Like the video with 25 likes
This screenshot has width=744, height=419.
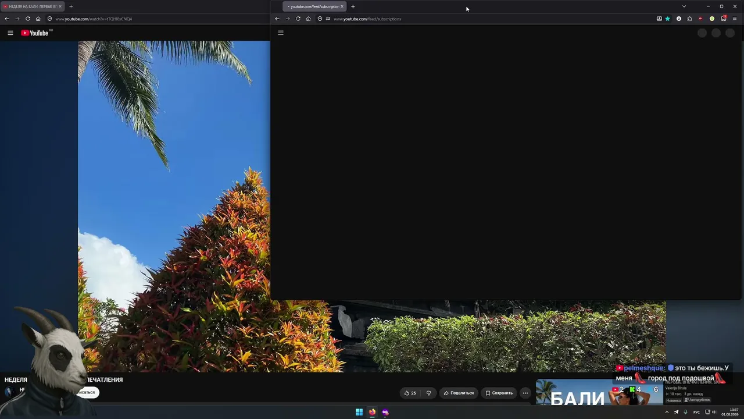click(x=410, y=393)
